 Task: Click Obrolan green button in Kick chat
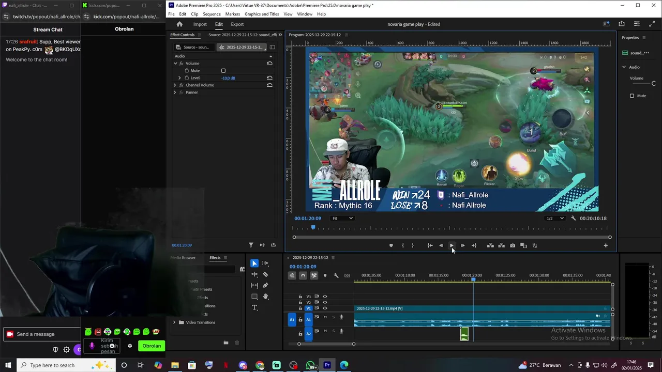[x=152, y=346]
